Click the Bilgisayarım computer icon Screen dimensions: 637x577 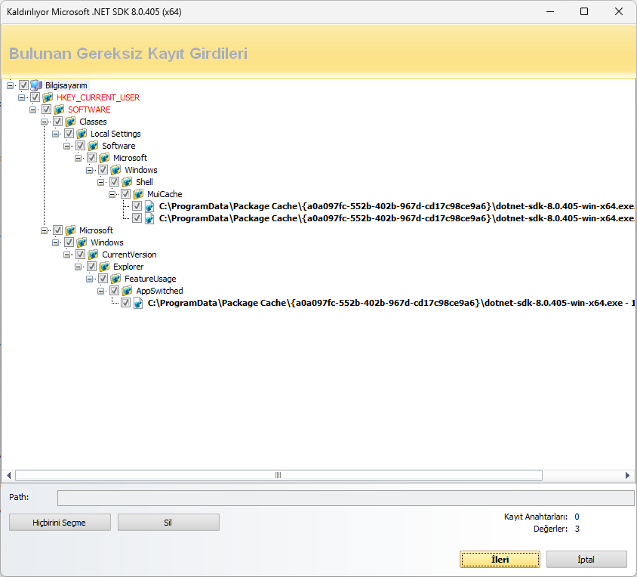36,85
